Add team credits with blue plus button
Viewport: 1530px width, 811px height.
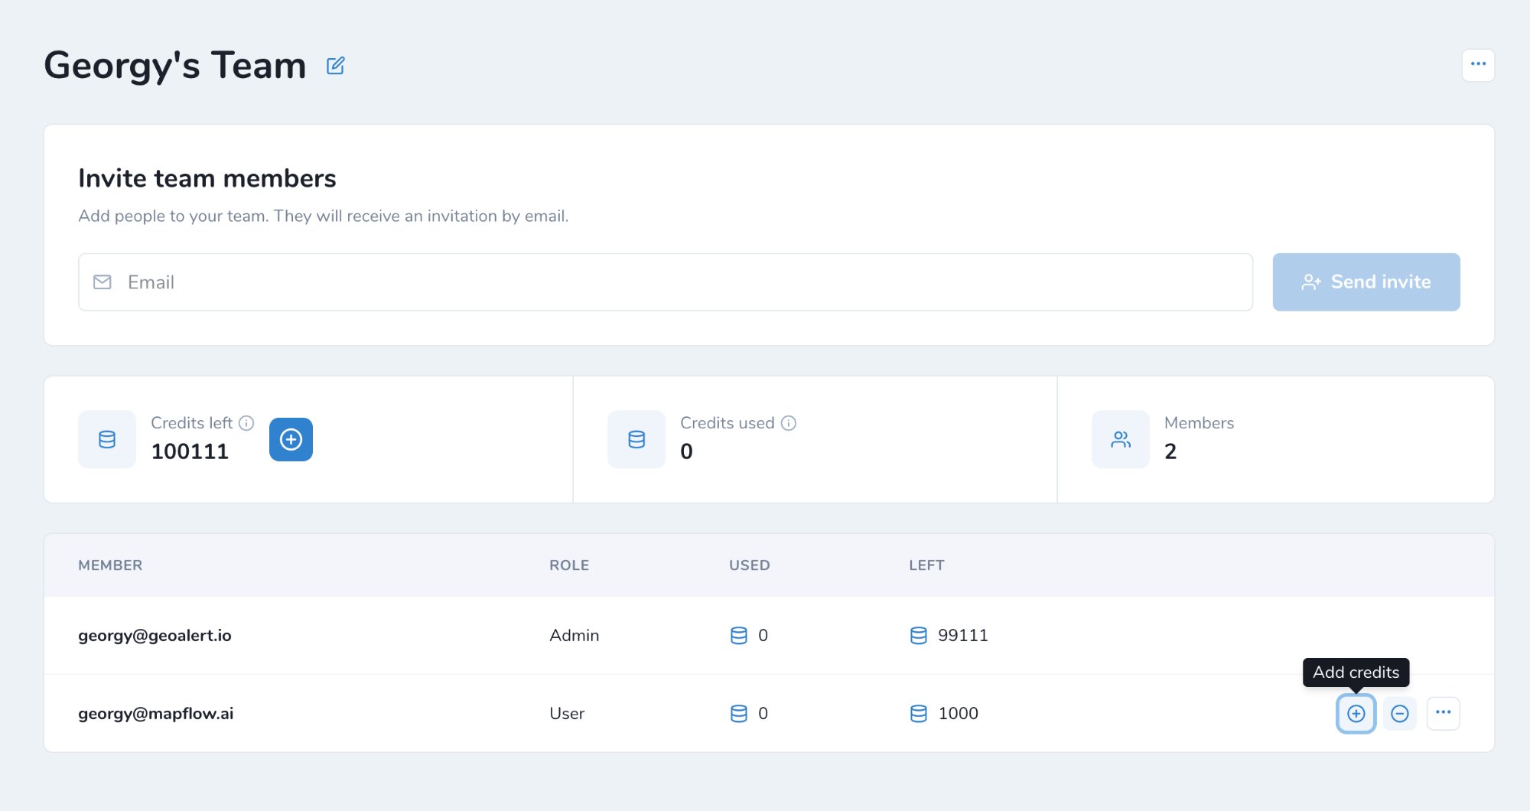(291, 439)
